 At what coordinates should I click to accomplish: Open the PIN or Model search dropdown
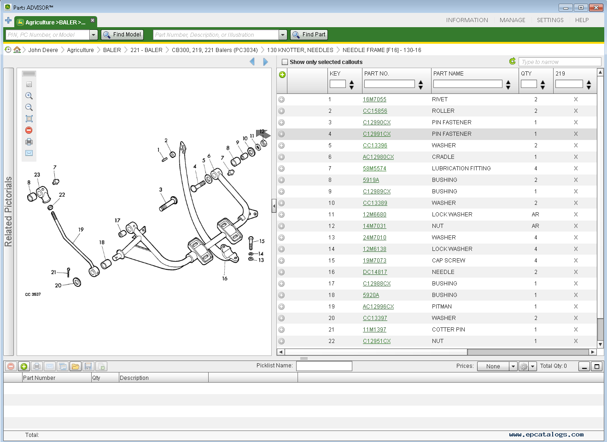pos(93,35)
